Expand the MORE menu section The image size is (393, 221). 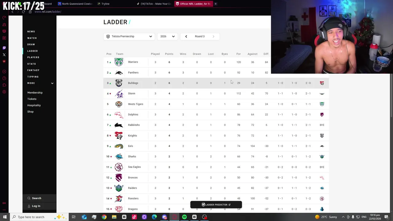tap(40, 83)
